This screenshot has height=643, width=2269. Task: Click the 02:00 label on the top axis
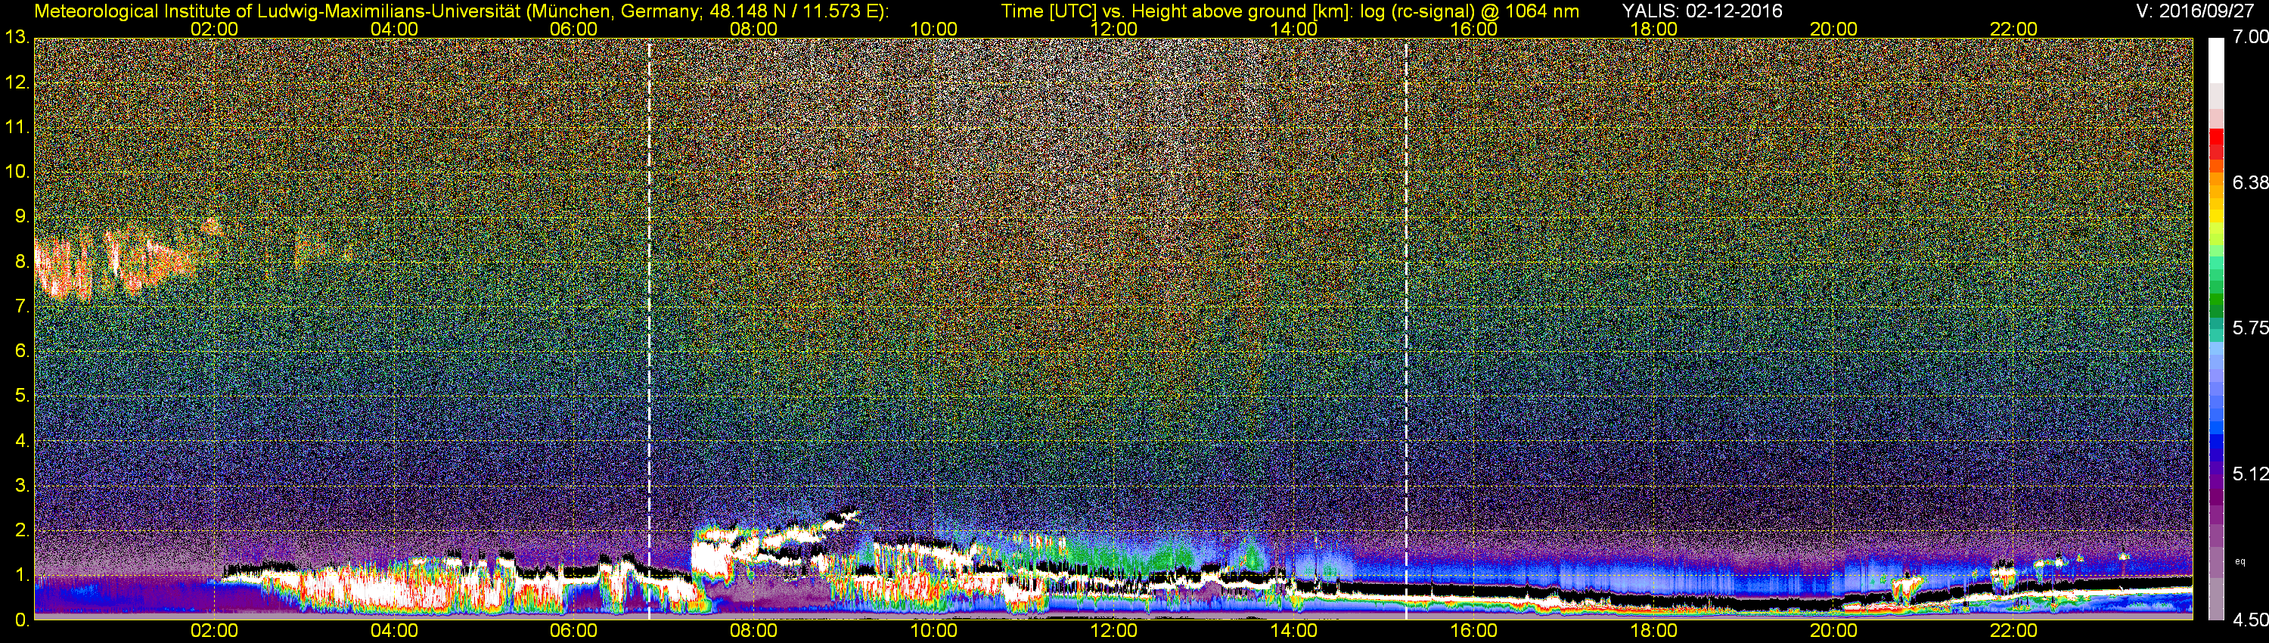click(214, 29)
